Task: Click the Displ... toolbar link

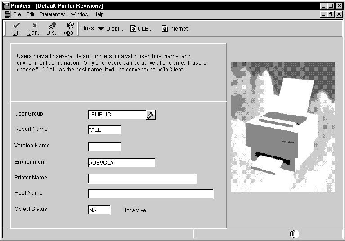Action: (115, 29)
